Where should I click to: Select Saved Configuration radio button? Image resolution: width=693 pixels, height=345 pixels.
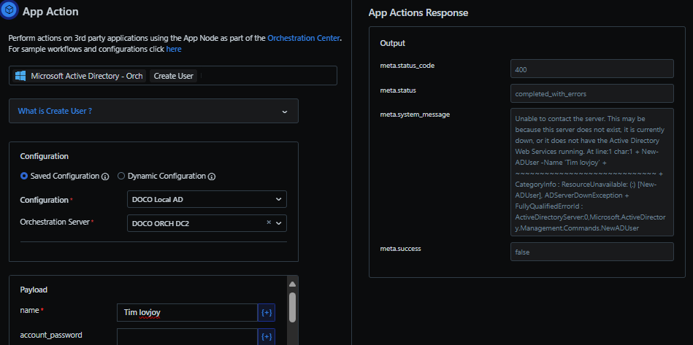pyautogui.click(x=24, y=176)
